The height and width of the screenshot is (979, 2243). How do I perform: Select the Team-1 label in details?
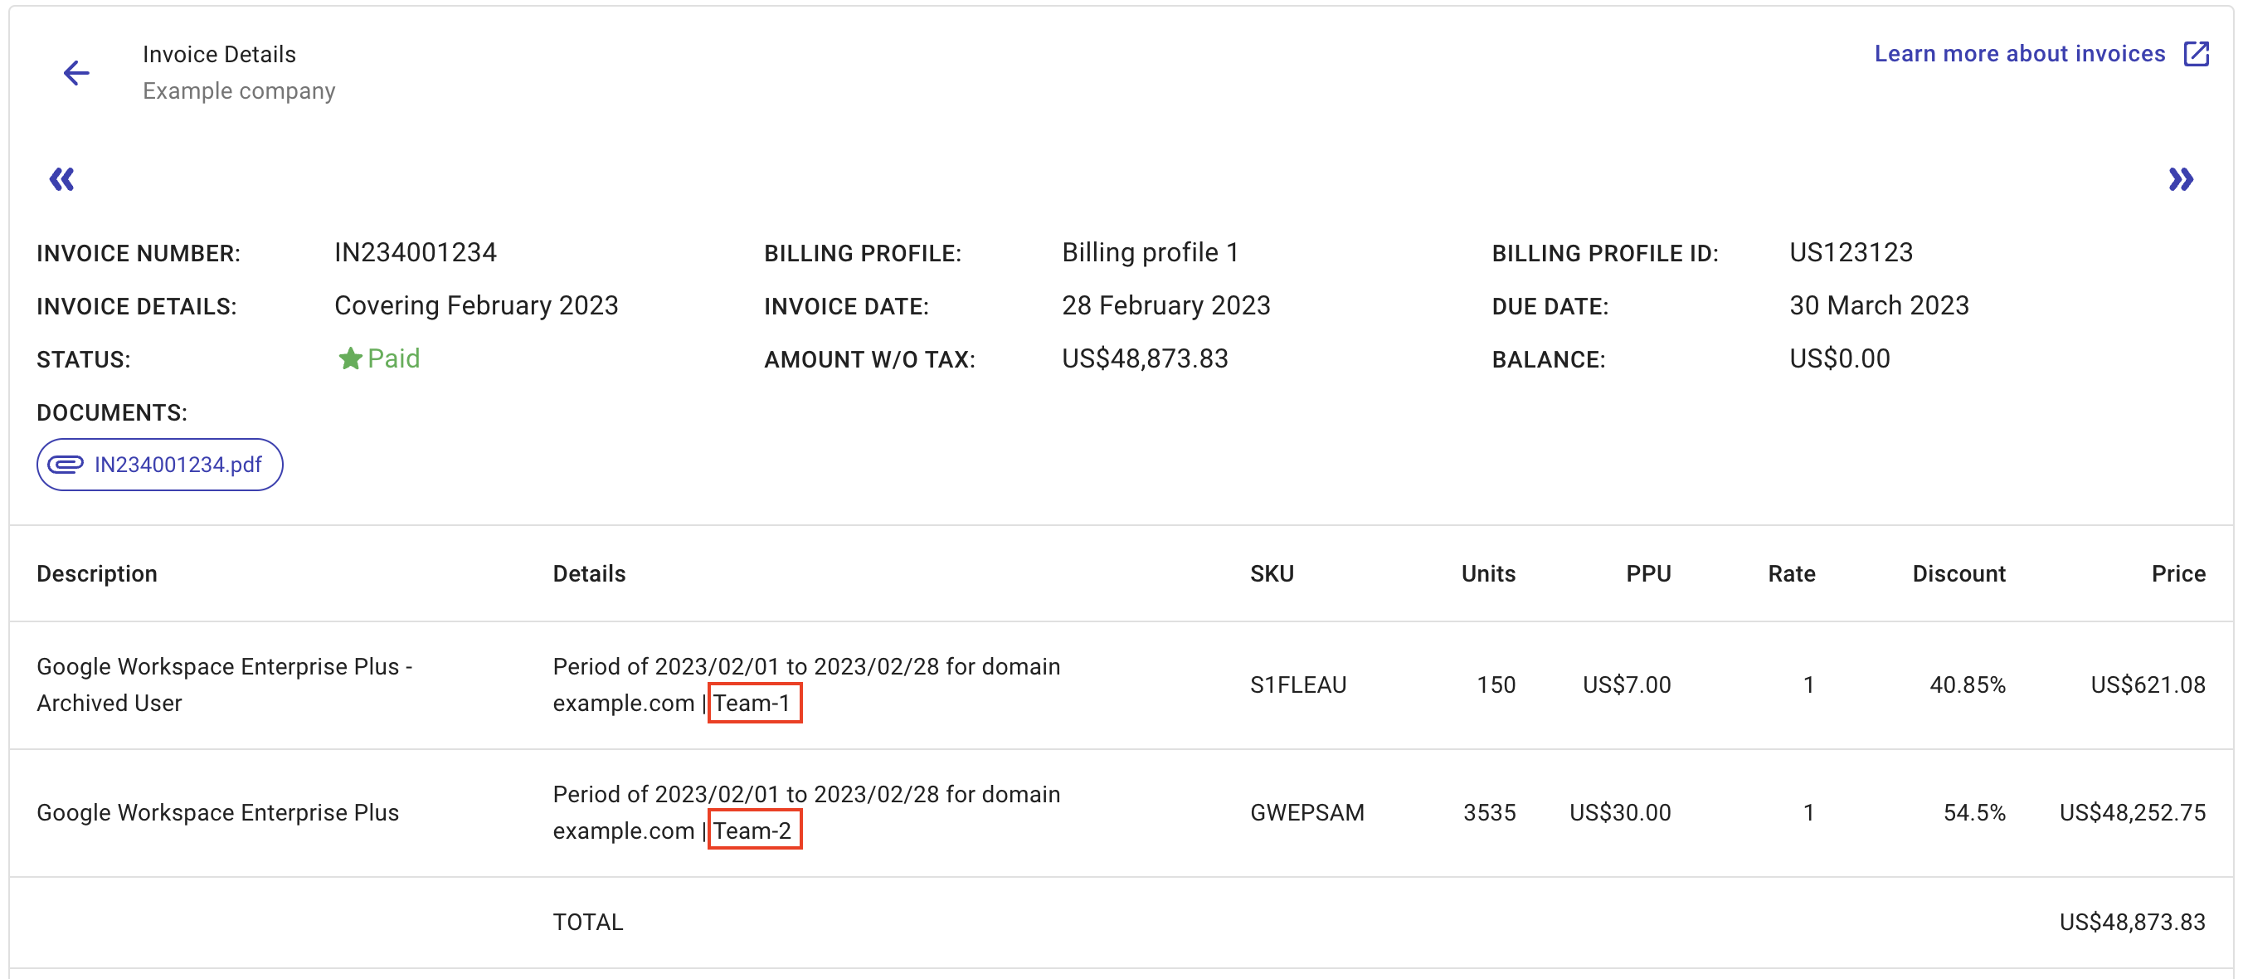pyautogui.click(x=753, y=703)
